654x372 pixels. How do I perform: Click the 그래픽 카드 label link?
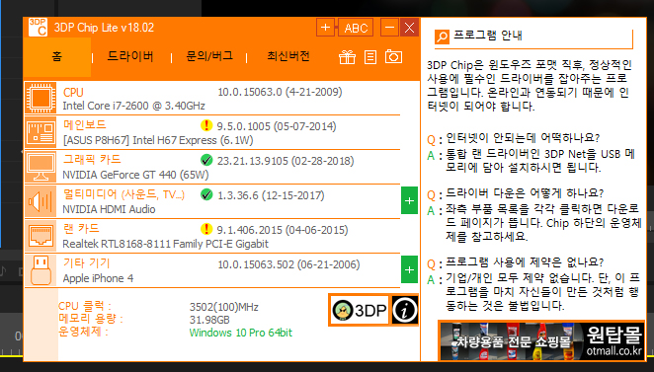[x=92, y=159]
